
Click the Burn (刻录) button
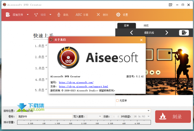pyautogui.click(x=173, y=117)
